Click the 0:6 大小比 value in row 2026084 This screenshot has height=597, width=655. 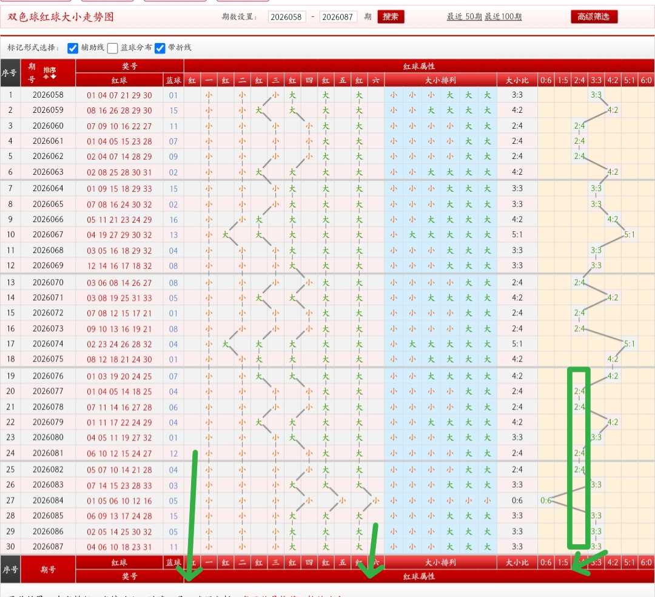pyautogui.click(x=517, y=501)
